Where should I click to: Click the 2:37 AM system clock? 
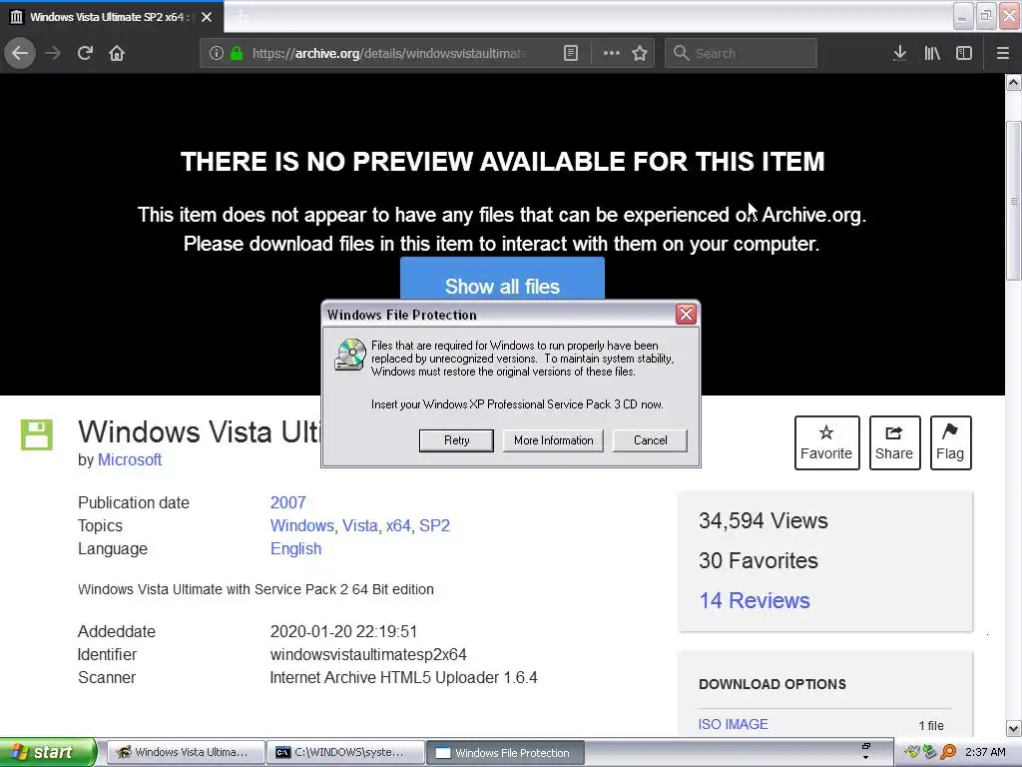coord(985,752)
